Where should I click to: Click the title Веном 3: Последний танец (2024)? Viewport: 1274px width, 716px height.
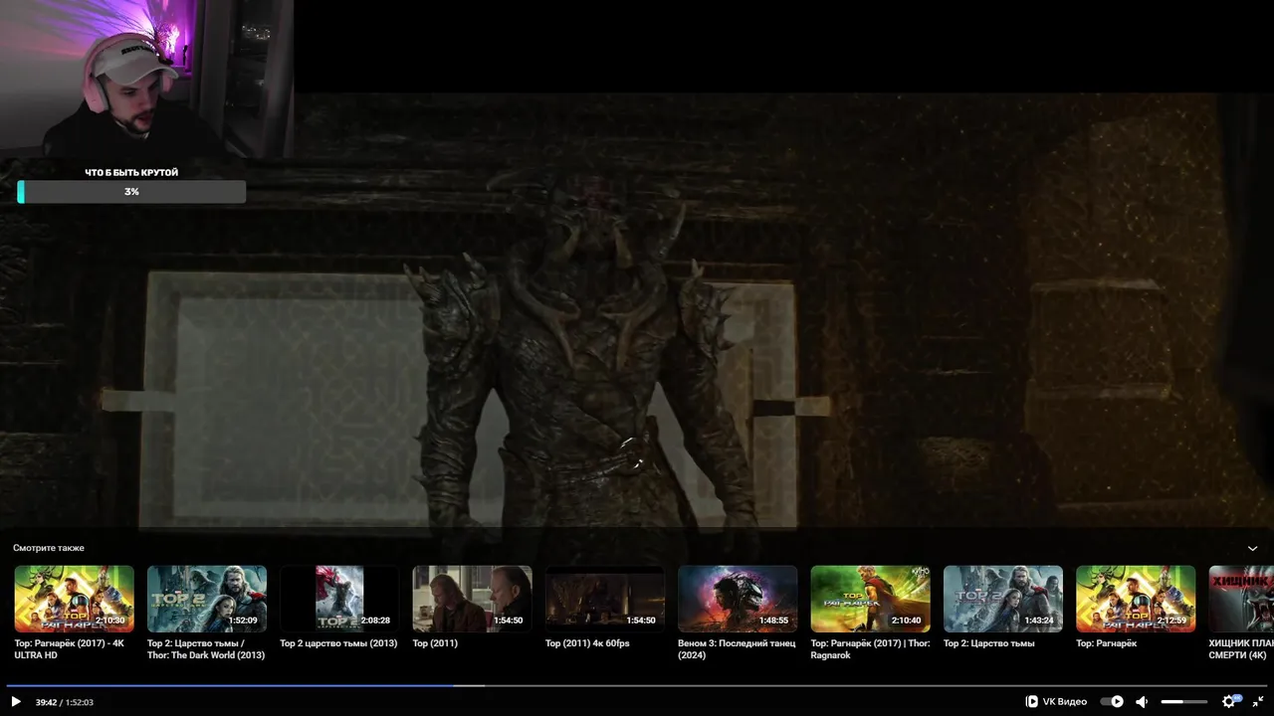point(737,649)
